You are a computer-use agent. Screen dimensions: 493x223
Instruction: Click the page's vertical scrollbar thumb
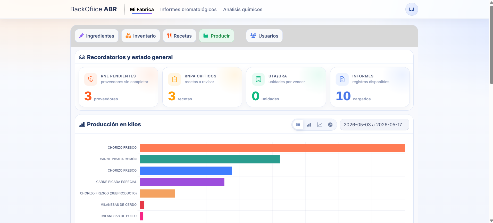click(x=491, y=45)
